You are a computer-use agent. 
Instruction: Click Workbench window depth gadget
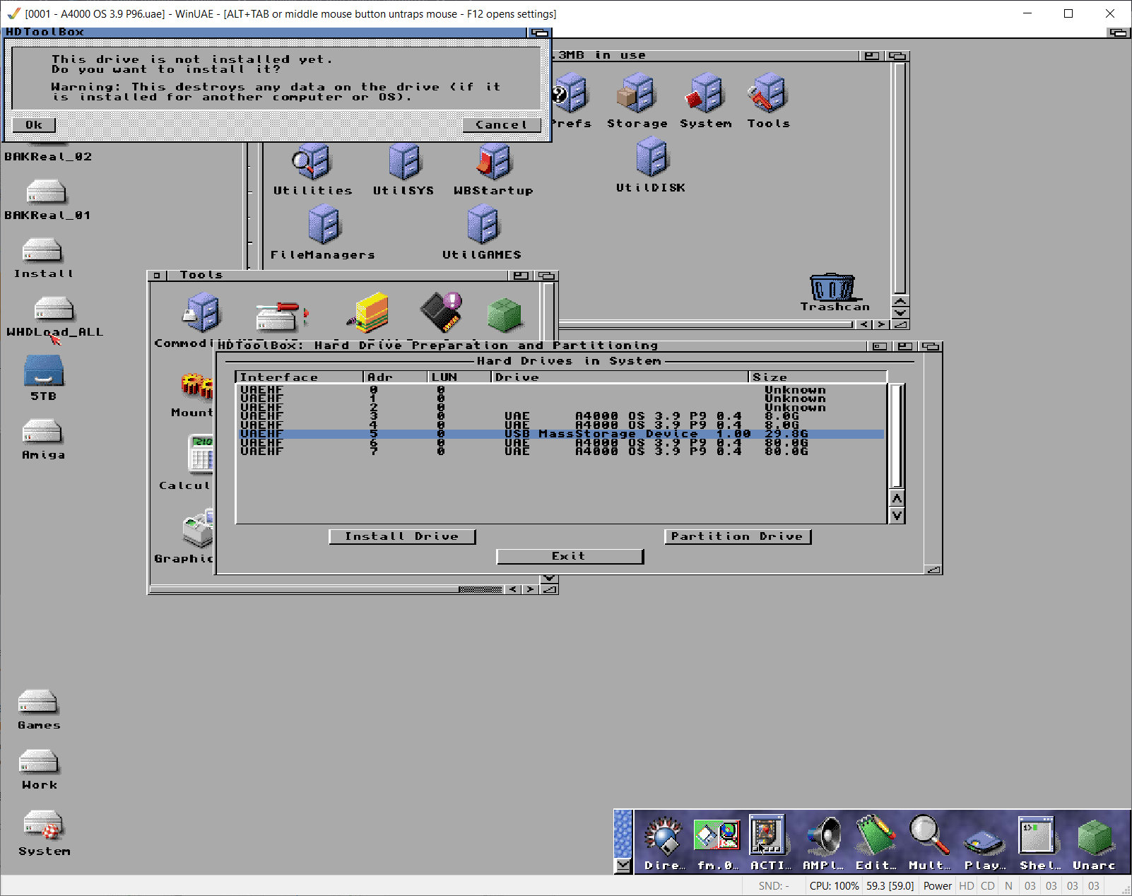[x=898, y=56]
